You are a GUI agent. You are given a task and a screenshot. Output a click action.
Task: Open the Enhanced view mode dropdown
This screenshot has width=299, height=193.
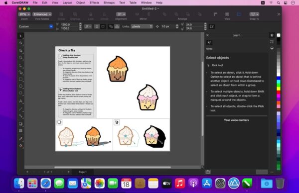click(x=42, y=14)
